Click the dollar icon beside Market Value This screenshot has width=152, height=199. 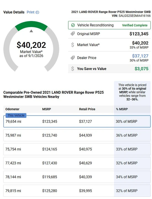(73, 45)
